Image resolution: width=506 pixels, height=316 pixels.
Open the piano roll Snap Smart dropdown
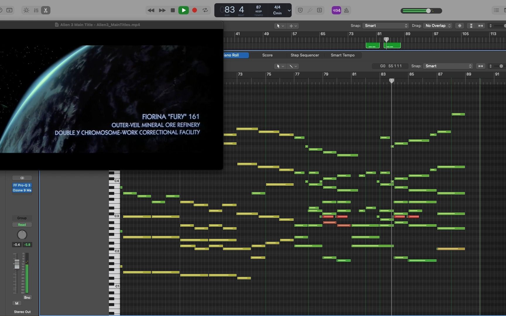[x=448, y=66]
